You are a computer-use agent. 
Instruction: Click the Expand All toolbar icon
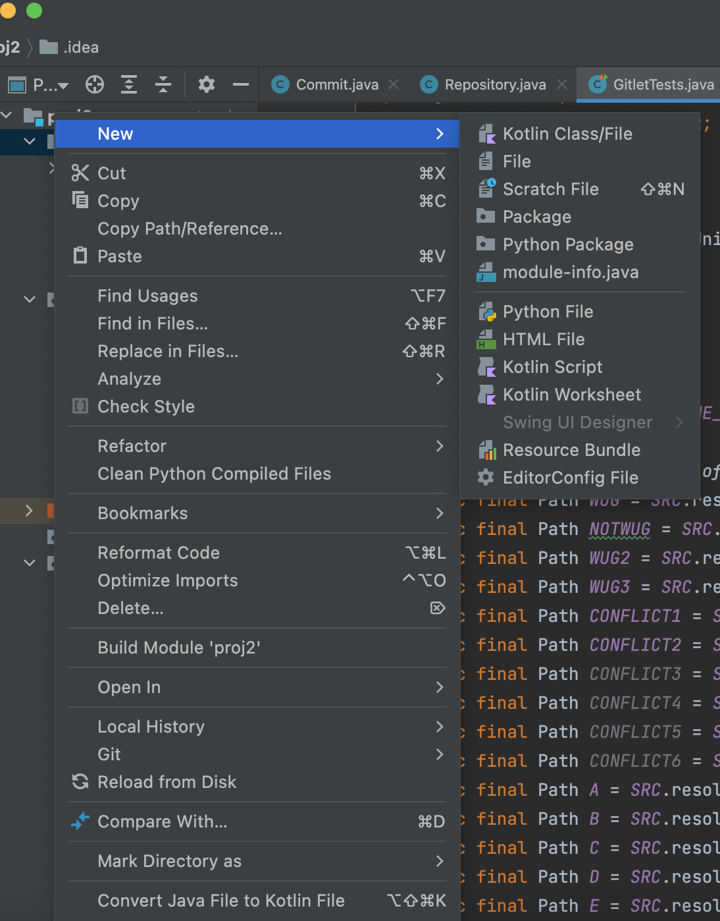(129, 84)
